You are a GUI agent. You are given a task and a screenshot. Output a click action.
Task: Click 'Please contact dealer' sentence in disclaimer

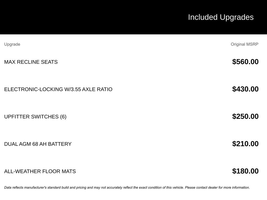(217, 187)
